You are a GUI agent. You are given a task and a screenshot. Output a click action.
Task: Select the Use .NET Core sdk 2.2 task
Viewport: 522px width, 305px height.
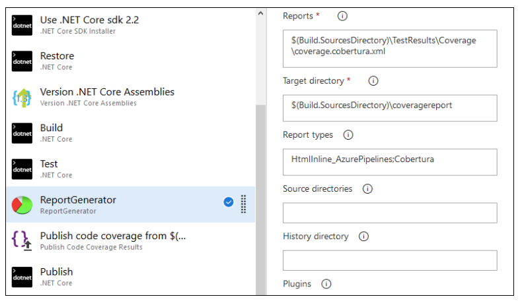coord(89,24)
